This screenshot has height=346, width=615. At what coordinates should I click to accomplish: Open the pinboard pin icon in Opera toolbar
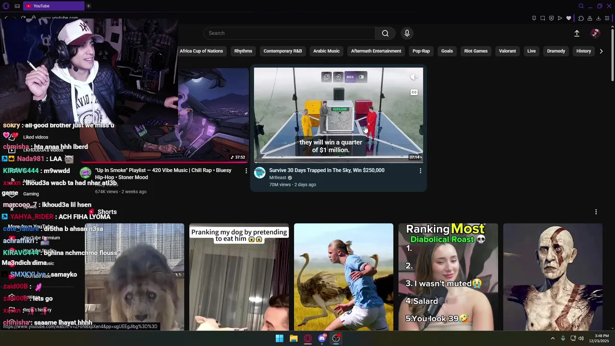click(534, 18)
